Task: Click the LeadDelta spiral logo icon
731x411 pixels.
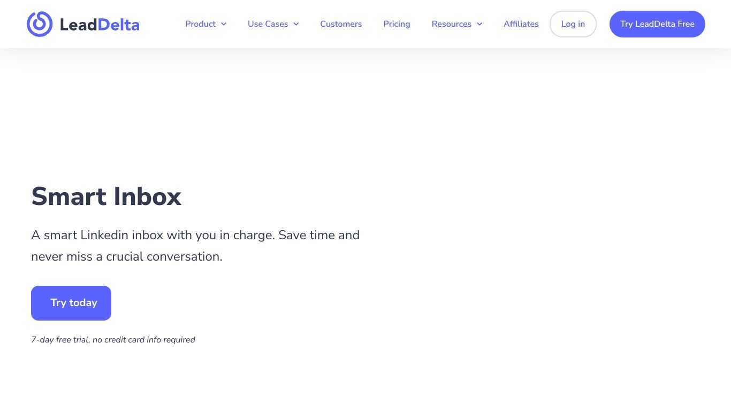Action: pyautogui.click(x=40, y=24)
